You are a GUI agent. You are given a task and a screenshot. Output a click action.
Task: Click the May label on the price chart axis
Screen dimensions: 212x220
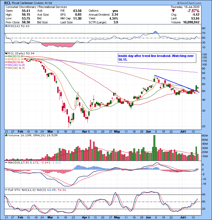tap(117, 131)
